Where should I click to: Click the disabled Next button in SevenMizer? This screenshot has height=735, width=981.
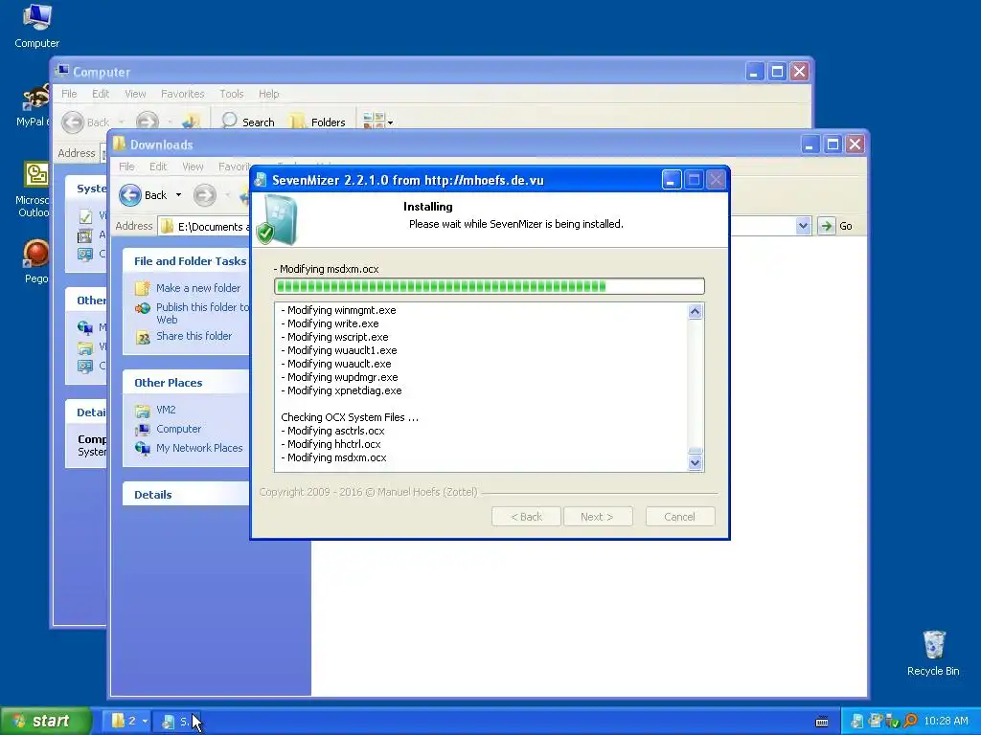point(598,517)
